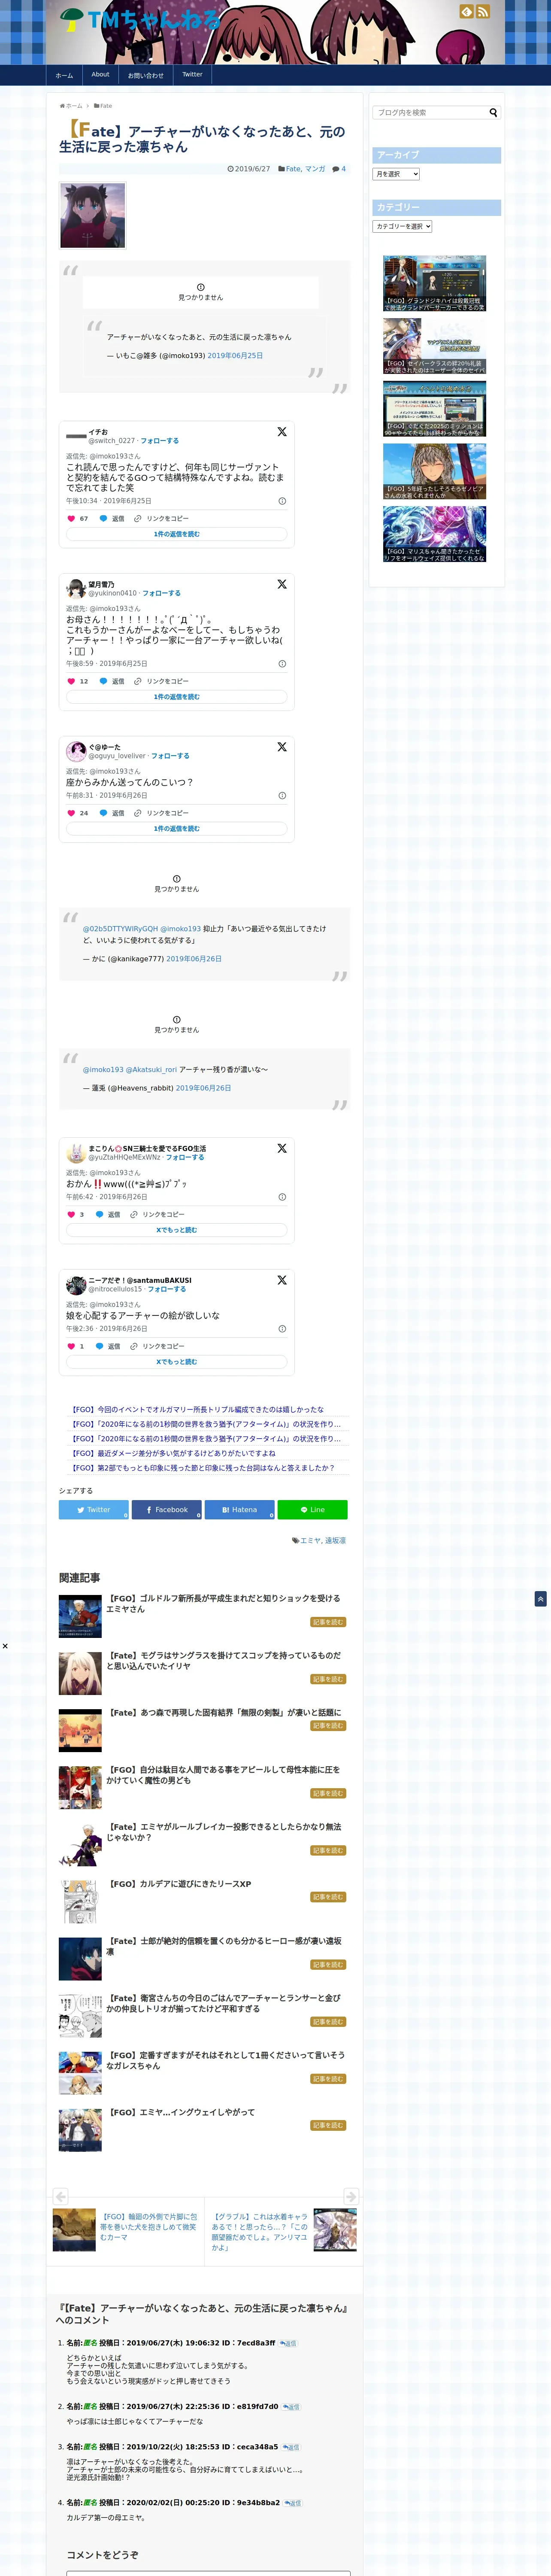The height and width of the screenshot is (2576, 551).
Task: Like ぐ@ゆーた's tweet with the heart icon
Action: [x=71, y=813]
